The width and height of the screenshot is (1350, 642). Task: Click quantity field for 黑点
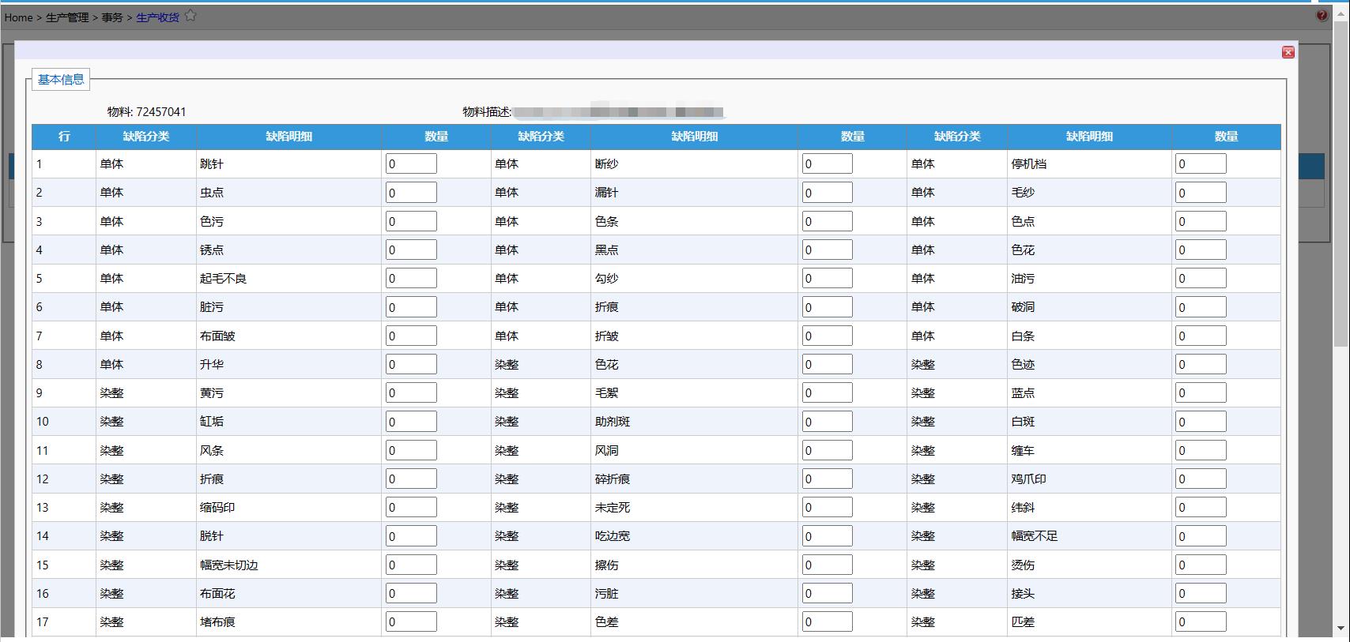coord(828,250)
